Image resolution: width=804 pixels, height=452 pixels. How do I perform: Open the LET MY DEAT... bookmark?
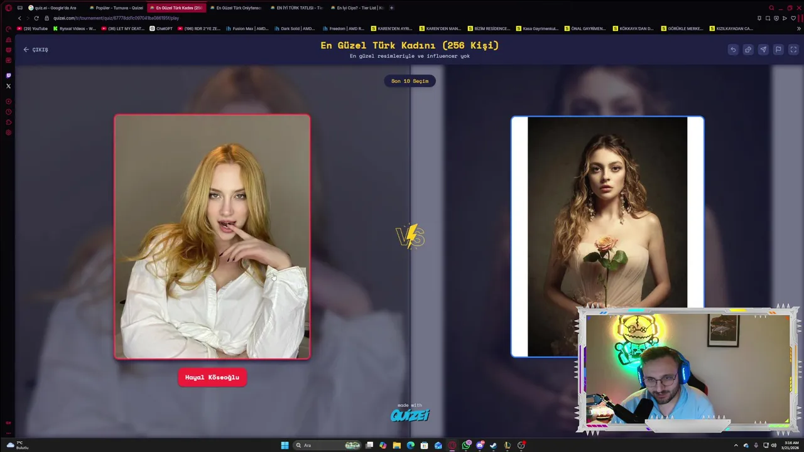click(x=123, y=28)
